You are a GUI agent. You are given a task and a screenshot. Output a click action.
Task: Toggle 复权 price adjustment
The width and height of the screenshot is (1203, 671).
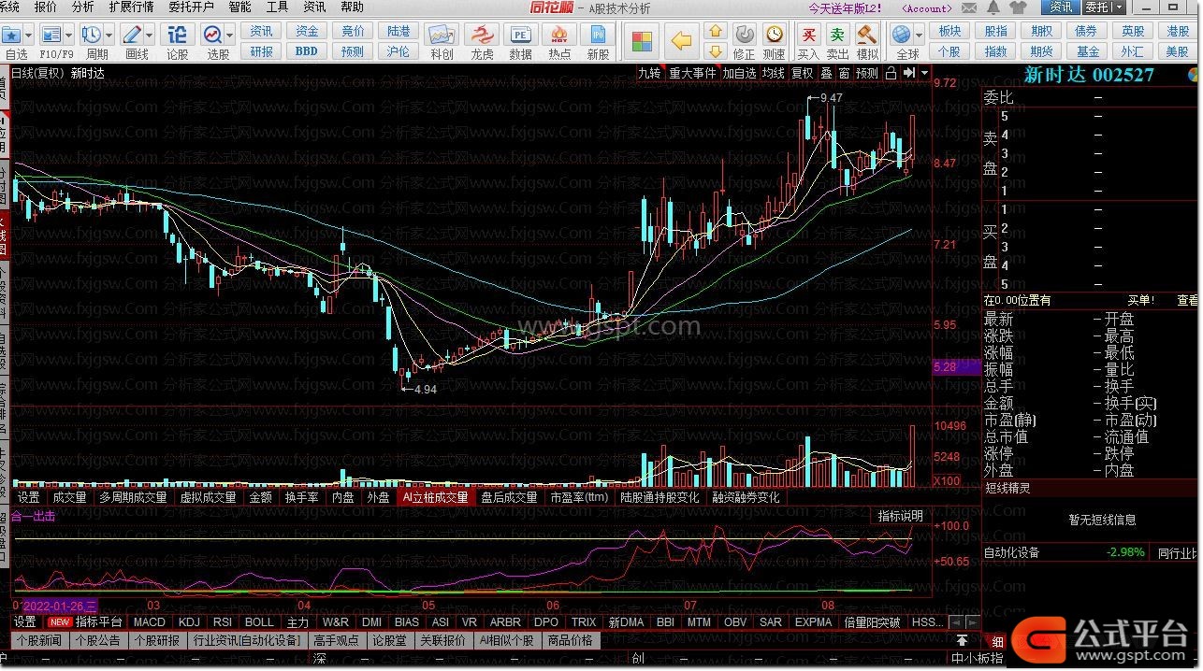coord(803,73)
